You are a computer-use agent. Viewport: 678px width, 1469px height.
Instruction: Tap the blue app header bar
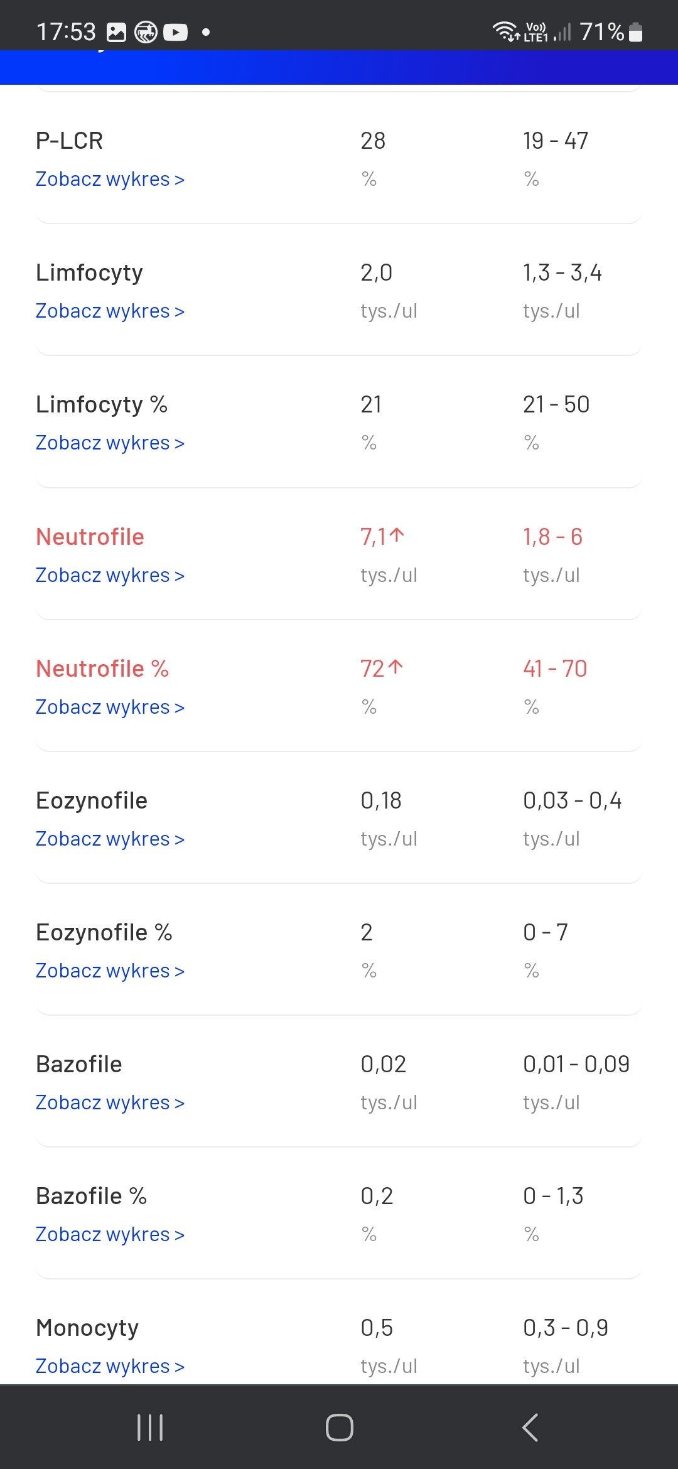339,67
